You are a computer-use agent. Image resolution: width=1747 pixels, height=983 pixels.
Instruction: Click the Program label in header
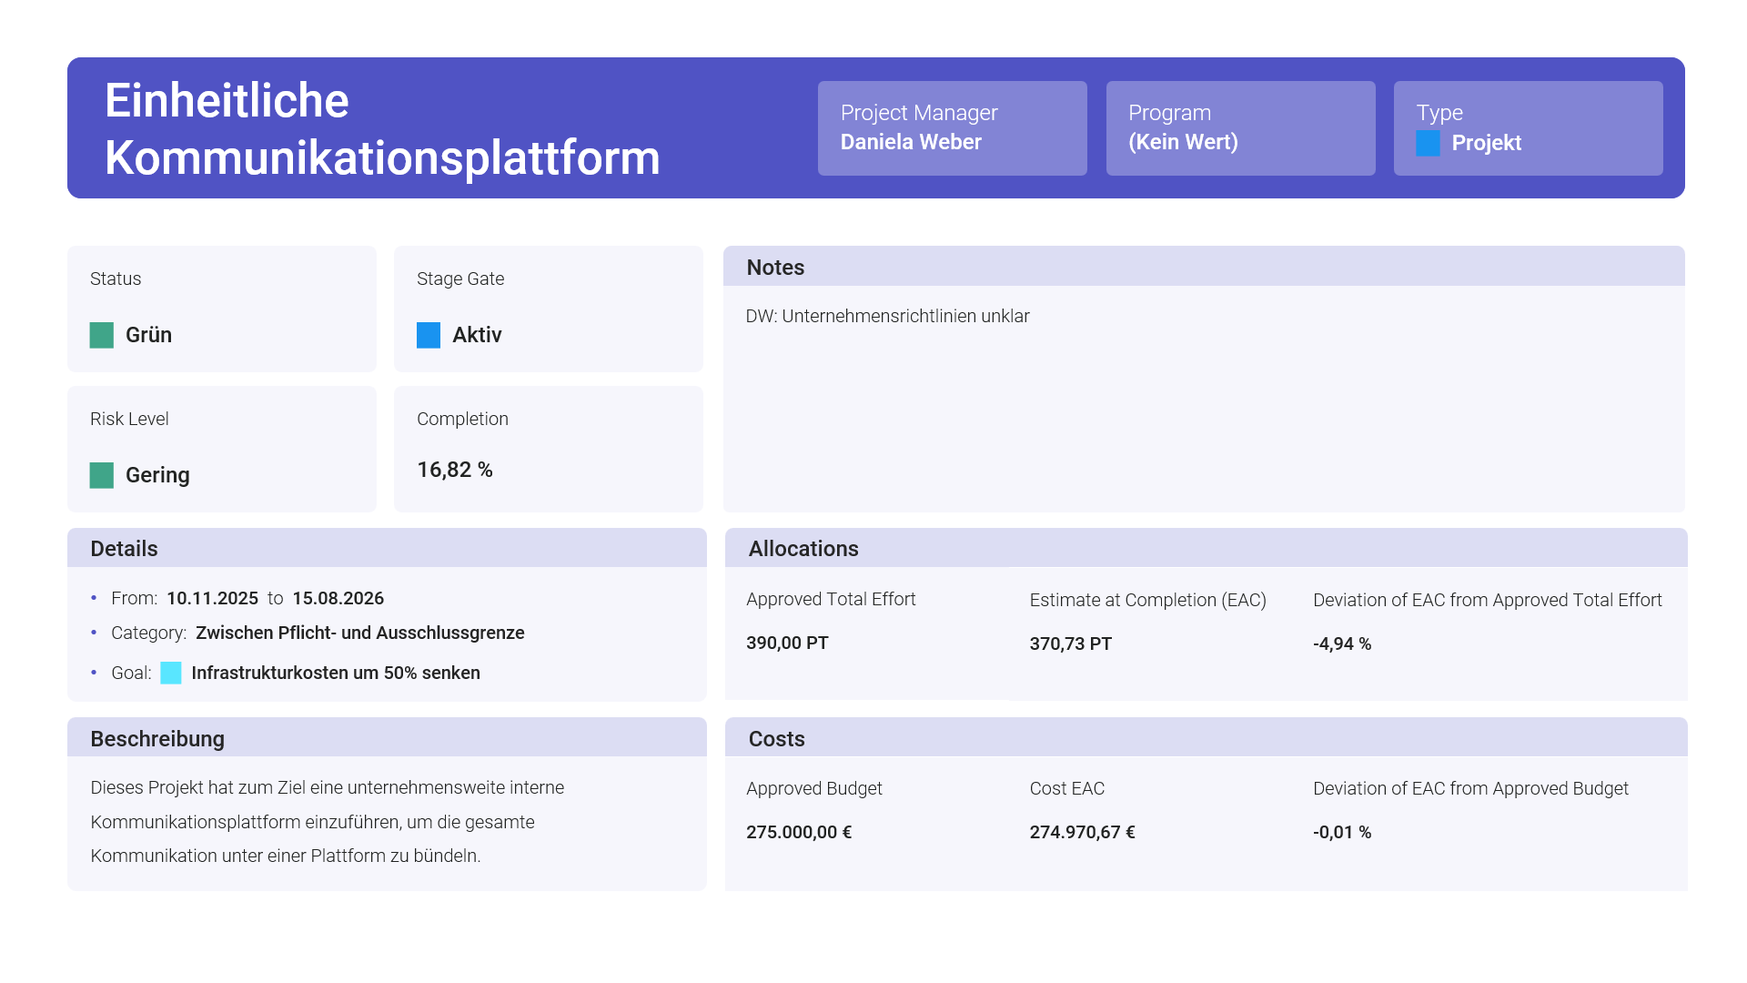click(1169, 113)
